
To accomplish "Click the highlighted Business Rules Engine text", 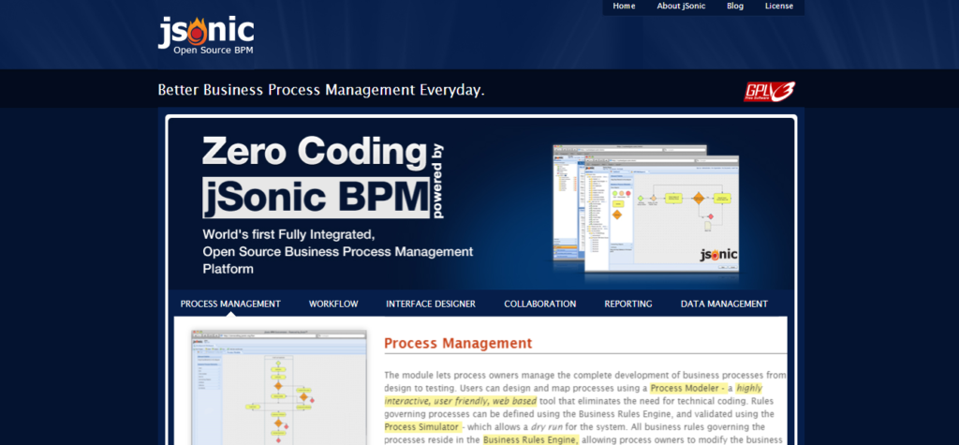I will pyautogui.click(x=530, y=439).
